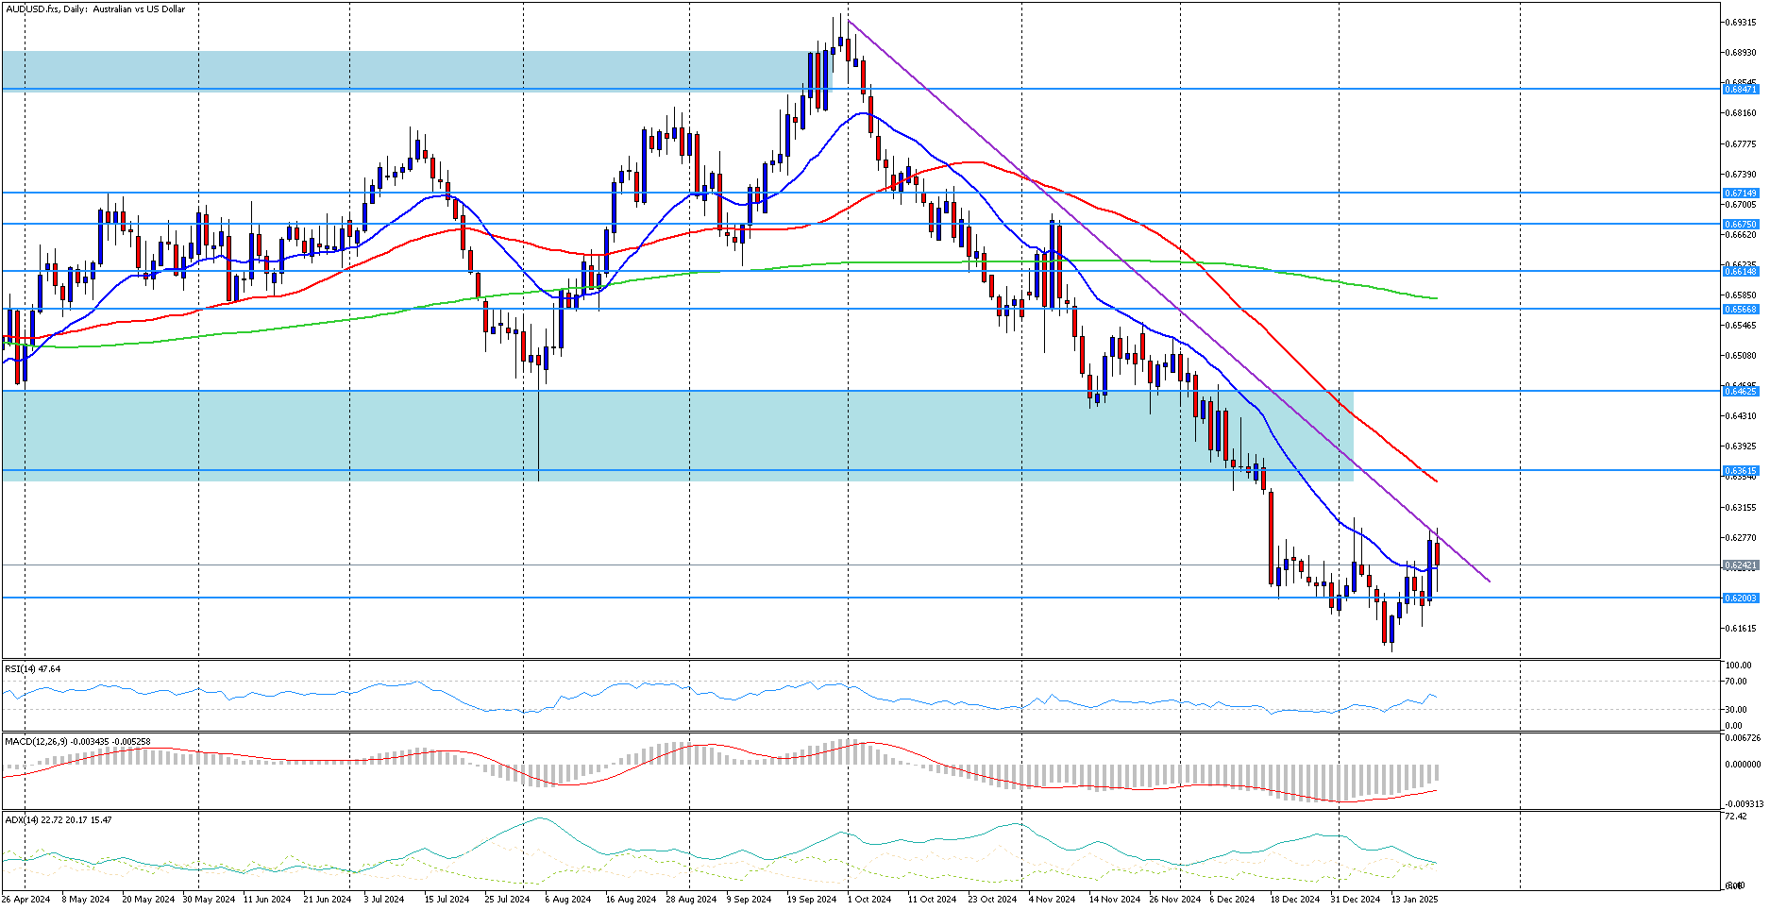This screenshot has height=910, width=1770.
Task: Select the 0.62003 blue price tag
Action: point(1741,598)
